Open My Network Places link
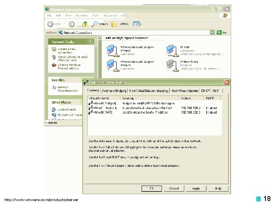This screenshot has width=277, height=208. coord(70,115)
